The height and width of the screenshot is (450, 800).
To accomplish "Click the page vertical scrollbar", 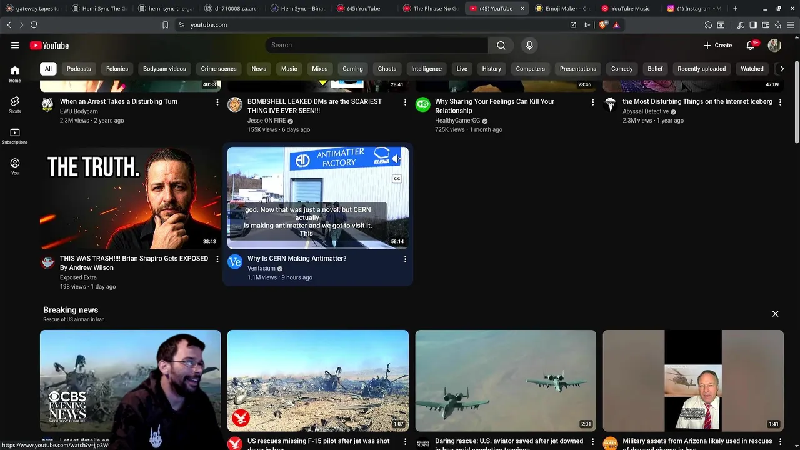I will click(796, 103).
